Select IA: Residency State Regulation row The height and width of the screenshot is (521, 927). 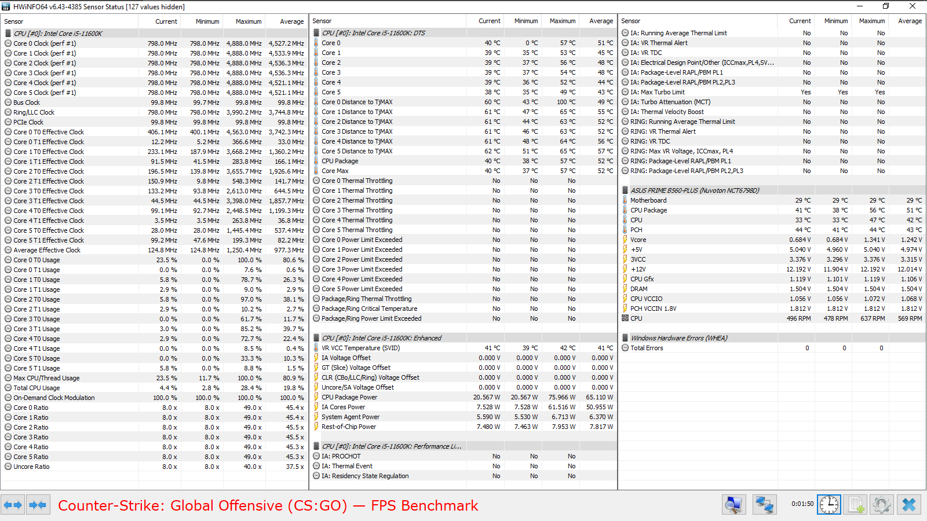[x=463, y=476]
